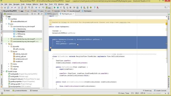The height and width of the screenshot is (96, 171).
Task: Open the Build menu
Action: pos(41,4)
